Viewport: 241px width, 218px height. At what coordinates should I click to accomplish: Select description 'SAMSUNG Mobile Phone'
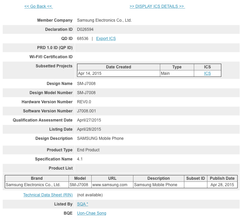click(x=100, y=138)
